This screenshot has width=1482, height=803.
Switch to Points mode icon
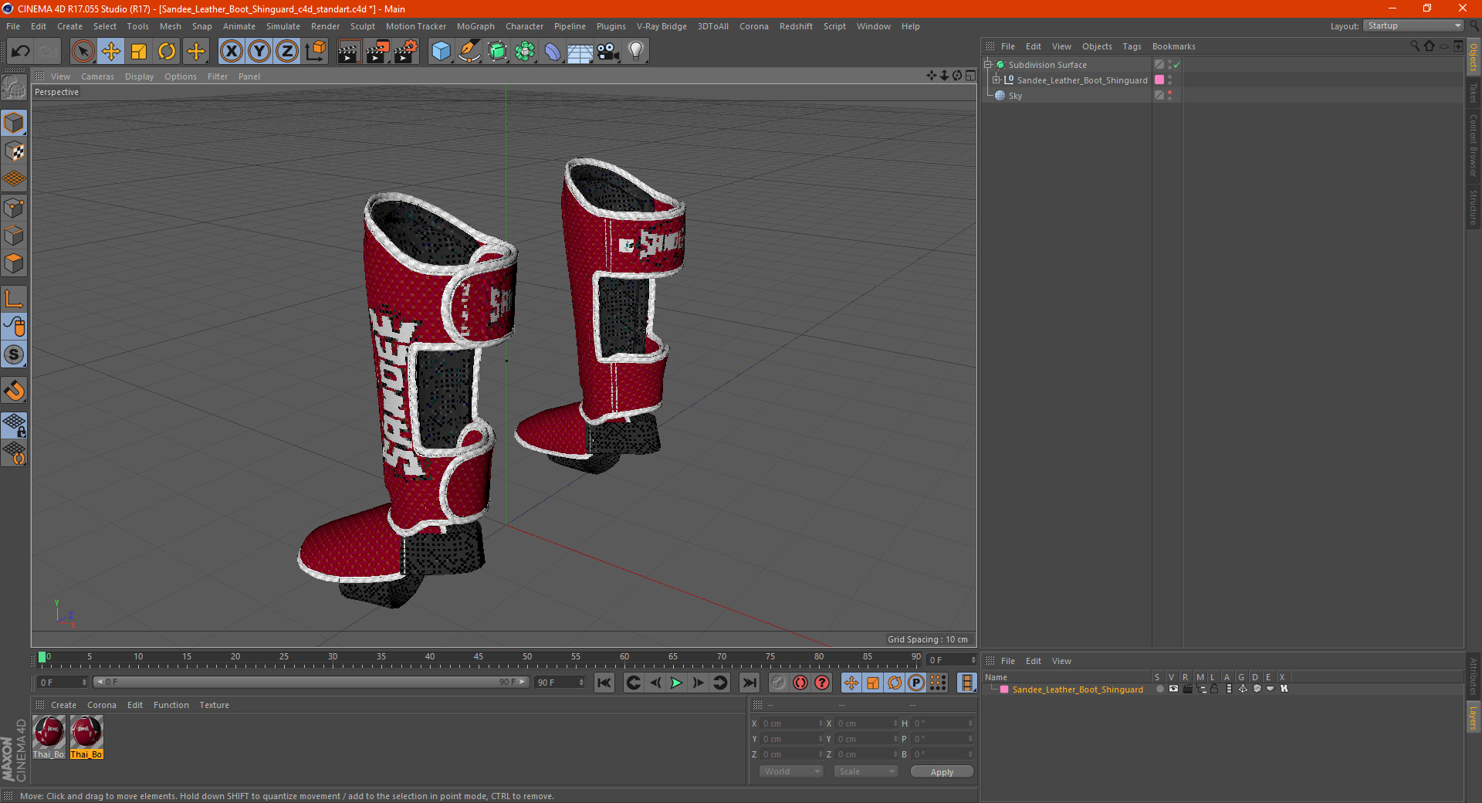tap(14, 208)
